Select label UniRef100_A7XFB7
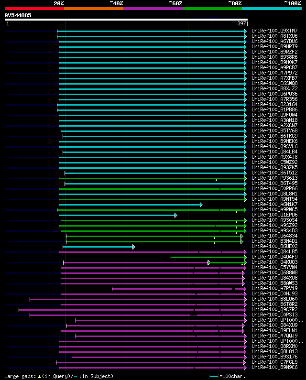The height and width of the screenshot is (380, 306). (274, 78)
